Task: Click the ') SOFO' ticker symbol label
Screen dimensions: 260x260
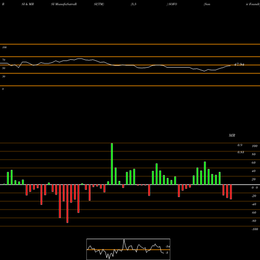Action: coord(172,4)
